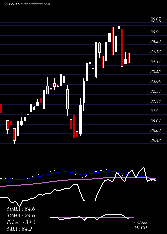Click the highest candlestick near 36.67
The height and width of the screenshot is (234, 167).
(119, 27)
